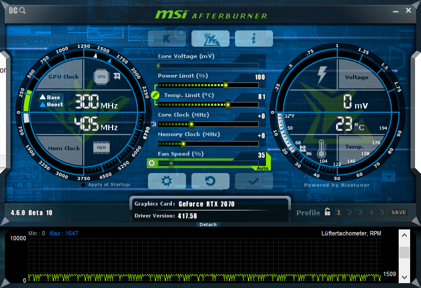Click the Max : 1647 graph label
Viewport: 421px width, 288px height.
point(64,233)
